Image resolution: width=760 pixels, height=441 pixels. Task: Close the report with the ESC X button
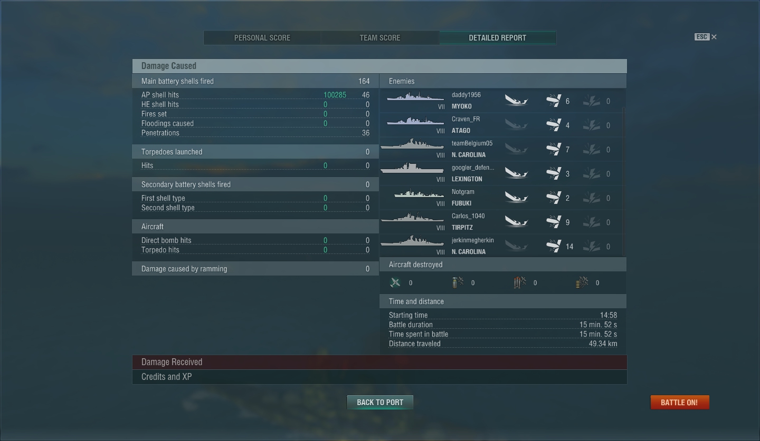(x=706, y=37)
